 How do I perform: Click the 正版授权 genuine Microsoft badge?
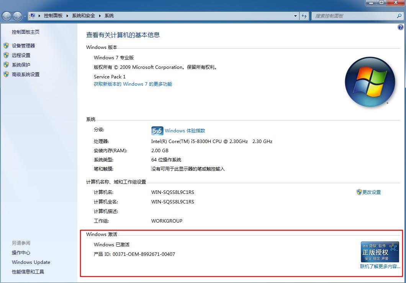click(x=380, y=252)
